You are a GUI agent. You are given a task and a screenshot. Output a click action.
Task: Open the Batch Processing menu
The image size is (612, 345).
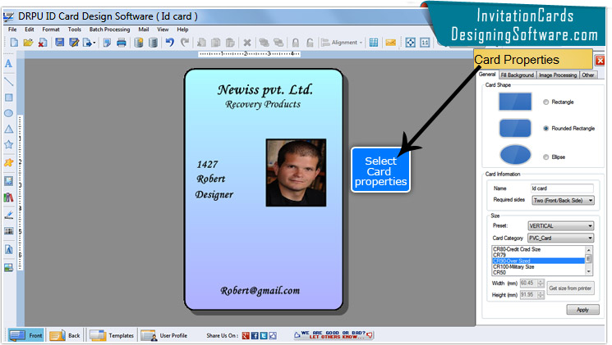[x=109, y=30]
